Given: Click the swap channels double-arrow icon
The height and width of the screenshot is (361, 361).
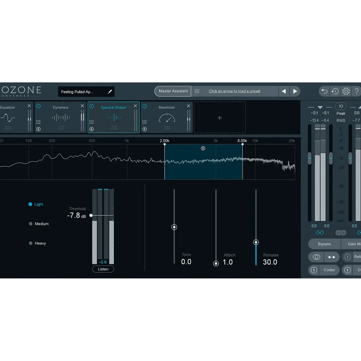Looking at the screenshot, I should (x=332, y=257).
